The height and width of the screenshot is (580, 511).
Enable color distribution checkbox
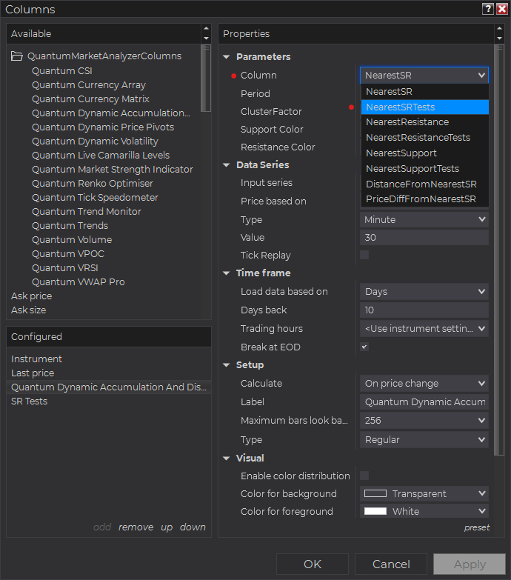[x=364, y=476]
